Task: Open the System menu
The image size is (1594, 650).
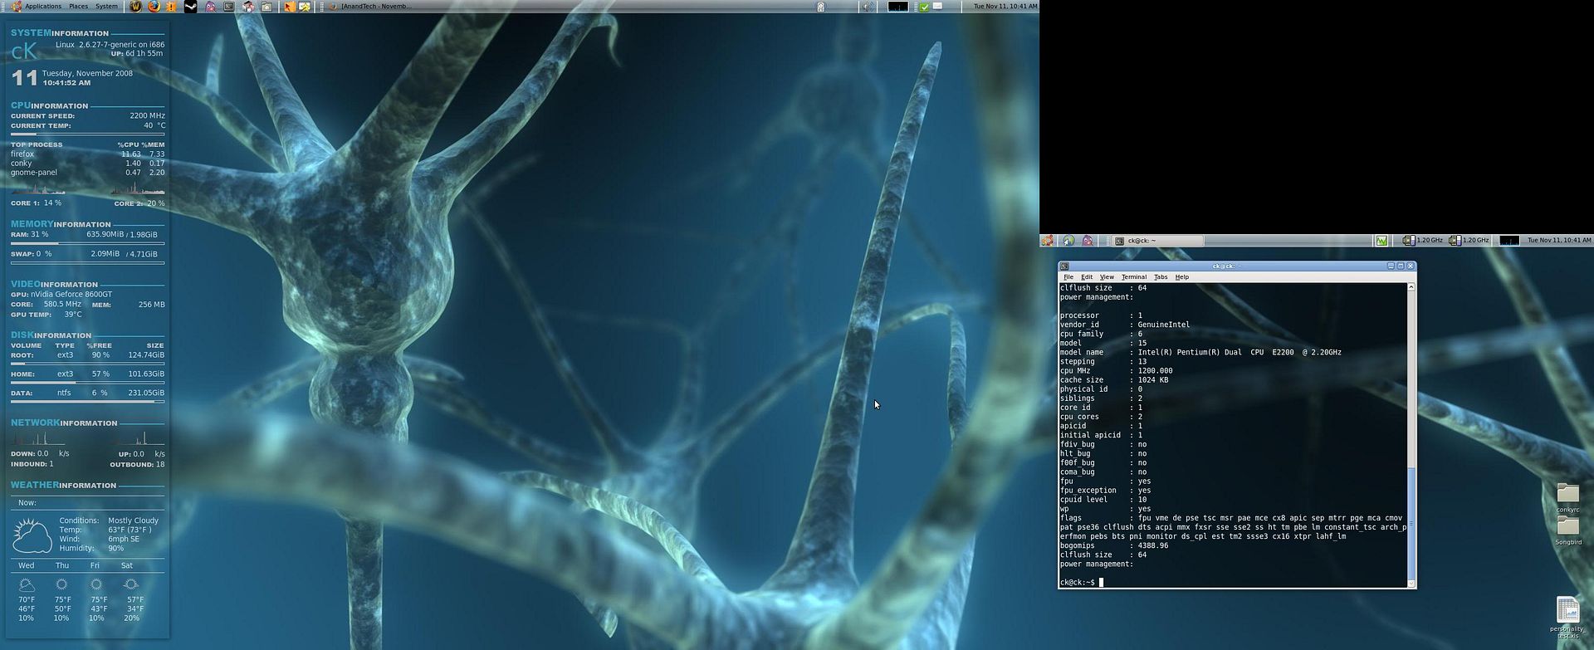Action: click(x=106, y=7)
